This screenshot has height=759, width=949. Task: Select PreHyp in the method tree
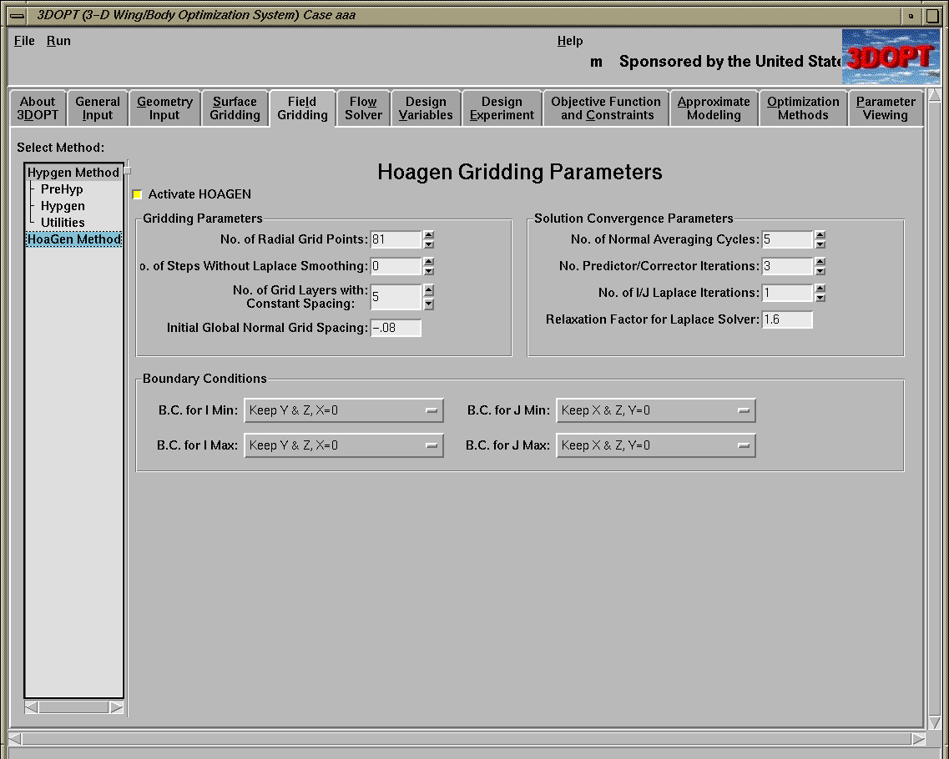click(62, 189)
